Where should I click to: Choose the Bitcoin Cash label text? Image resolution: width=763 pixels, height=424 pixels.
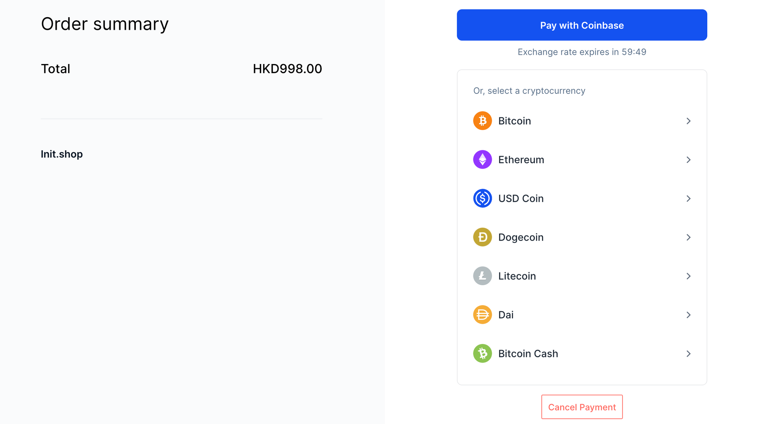click(x=528, y=354)
